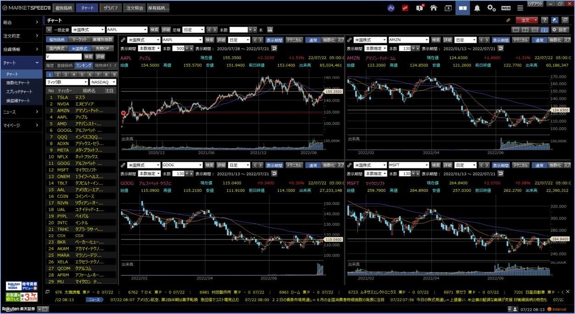Open the hamburger menu icon
This screenshot has width=575, height=314.
pyautogui.click(x=520, y=8)
